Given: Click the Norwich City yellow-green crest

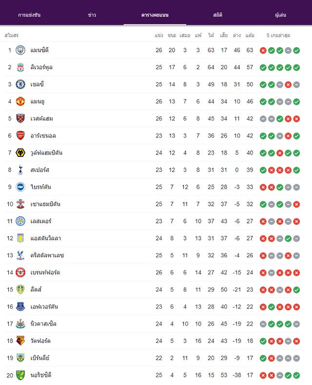Looking at the screenshot, I should click(20, 375).
